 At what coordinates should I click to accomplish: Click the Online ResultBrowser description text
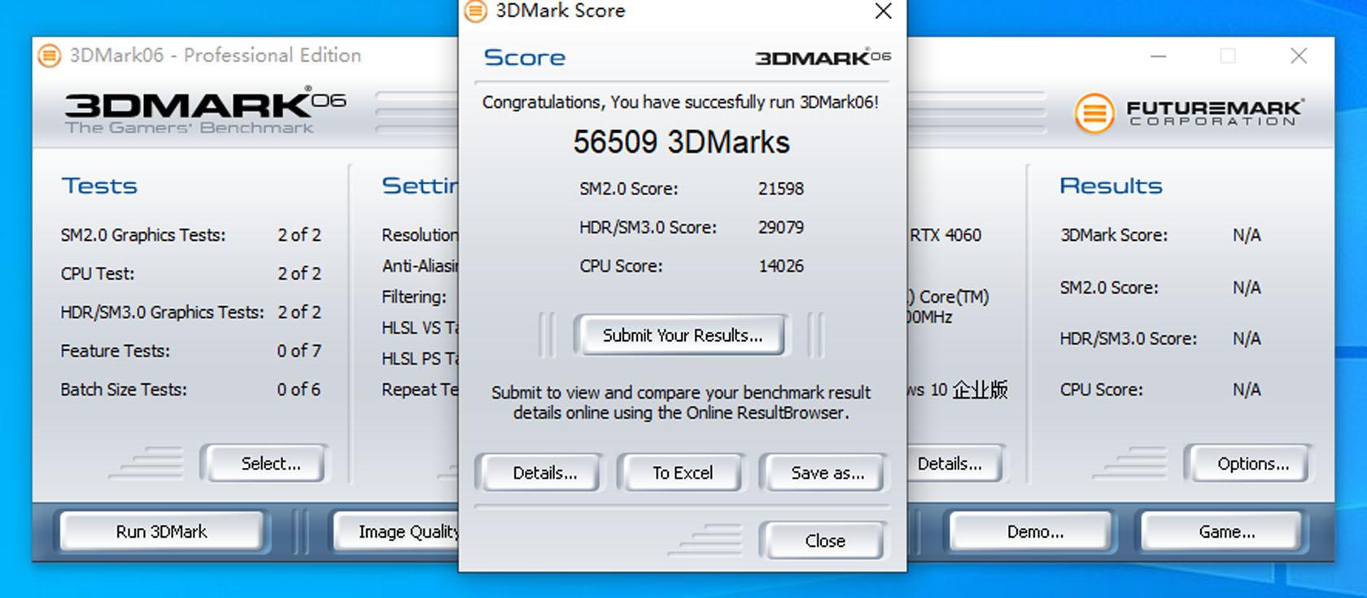pos(681,403)
